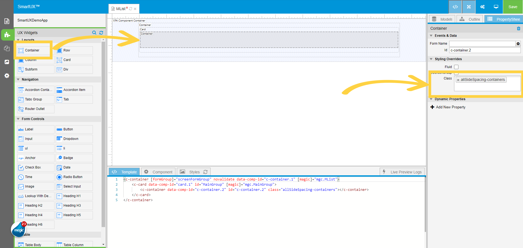Screen dimensions: 523x248
Task: Open the settings gears icon in top bar
Action: (482, 7)
